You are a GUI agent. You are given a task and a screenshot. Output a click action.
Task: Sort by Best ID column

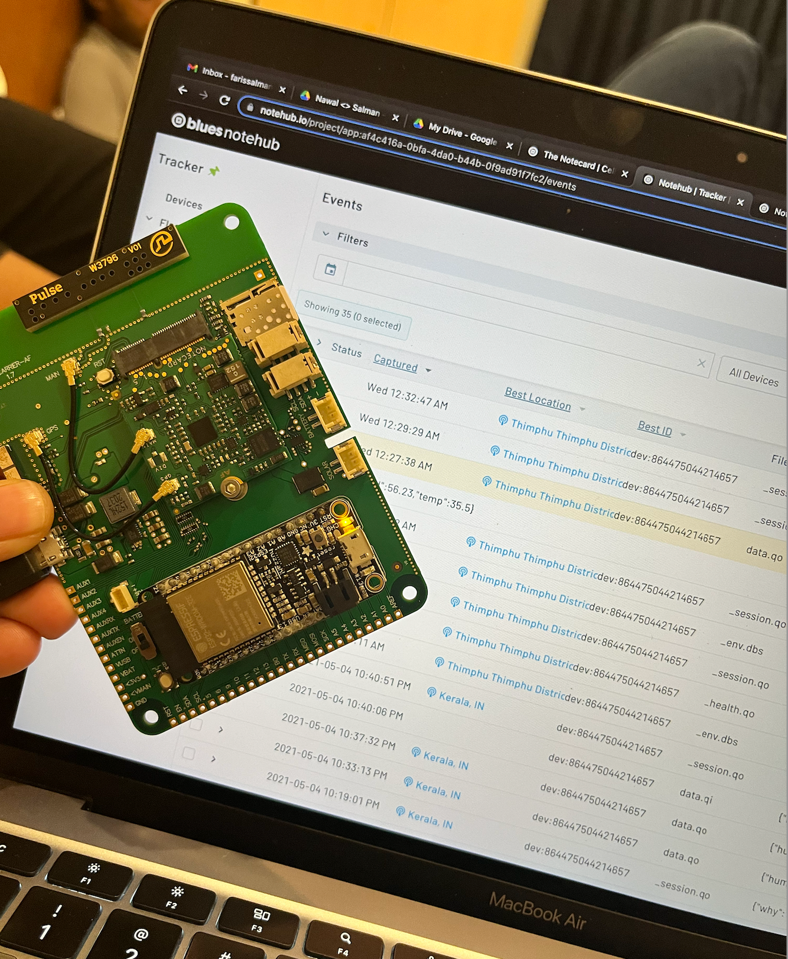pos(655,427)
